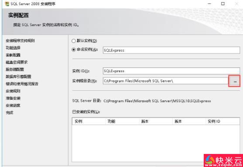Click the 实例根目录 path field
Image resolution: width=243 pixels, height=167 pixels.
coord(165,81)
